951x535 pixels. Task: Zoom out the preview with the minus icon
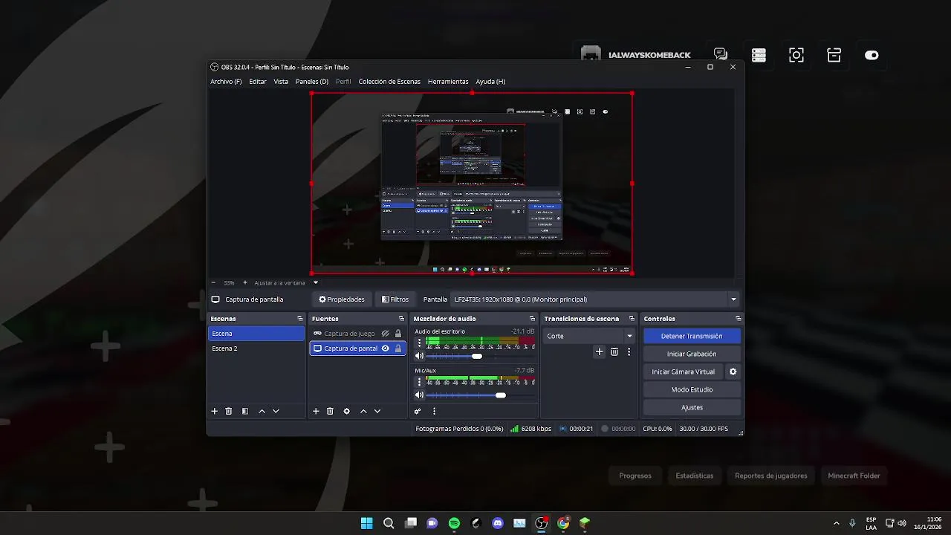click(213, 282)
